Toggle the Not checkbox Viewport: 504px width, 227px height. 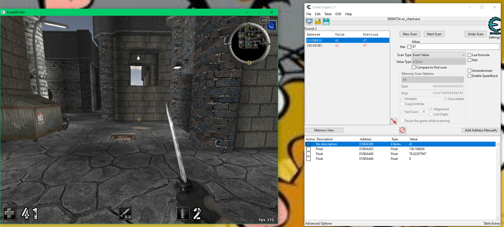point(469,60)
